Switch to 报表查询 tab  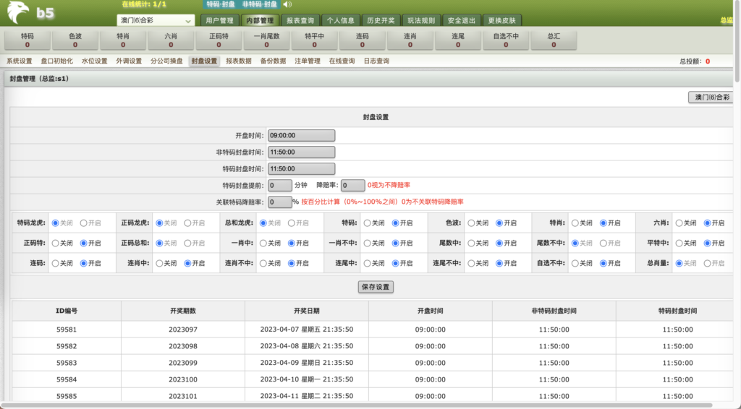point(299,21)
